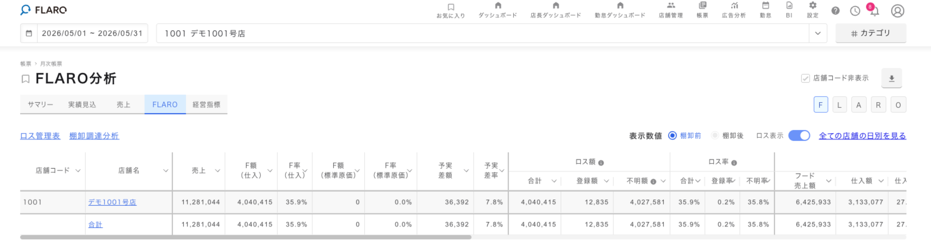Click 月次帳票 in the breadcrumb
The image size is (931, 247).
[51, 64]
